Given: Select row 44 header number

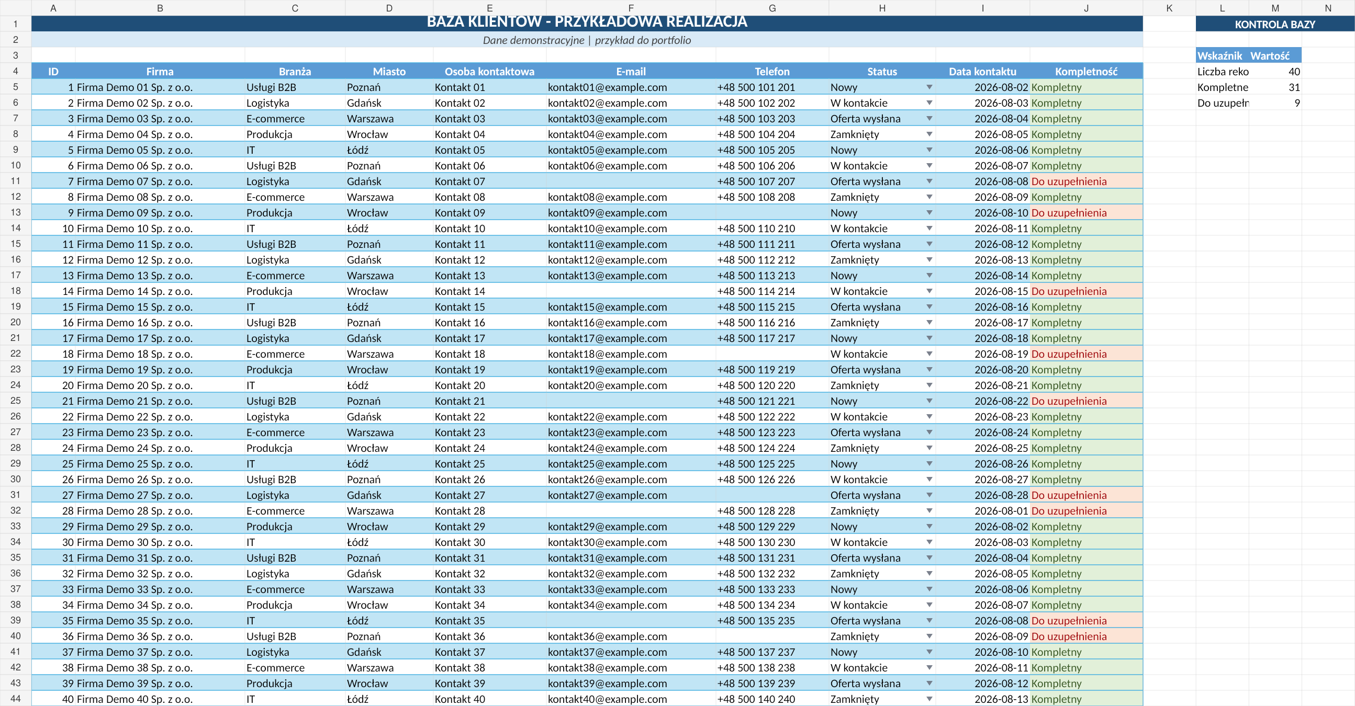Looking at the screenshot, I should coord(16,699).
